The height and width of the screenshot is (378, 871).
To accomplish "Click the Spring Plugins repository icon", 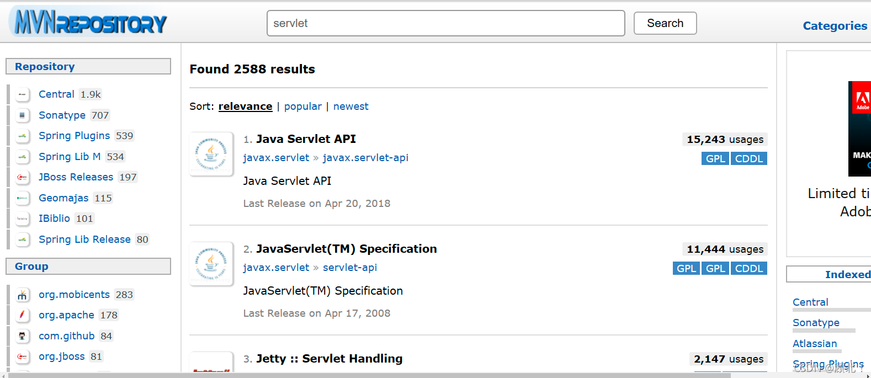I will click(22, 136).
